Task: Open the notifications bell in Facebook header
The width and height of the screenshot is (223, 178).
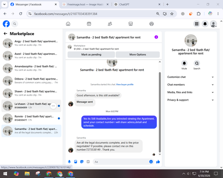Action: point(205,24)
